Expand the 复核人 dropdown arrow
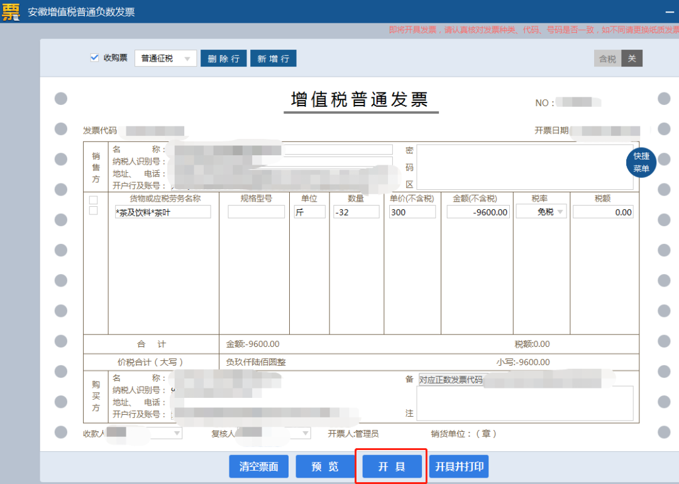 click(306, 433)
